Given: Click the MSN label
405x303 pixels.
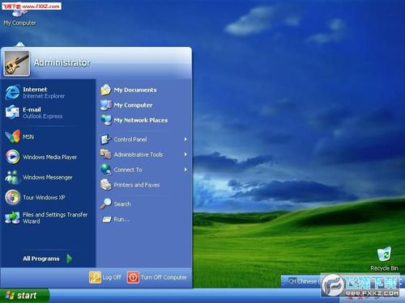Looking at the screenshot, I should [x=28, y=137].
